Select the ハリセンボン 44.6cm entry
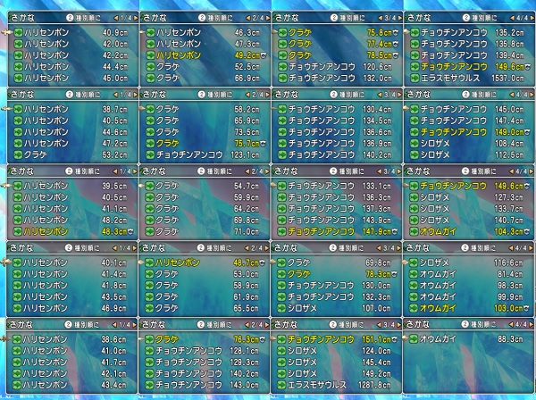The height and width of the screenshot is (400, 536). (x=71, y=132)
